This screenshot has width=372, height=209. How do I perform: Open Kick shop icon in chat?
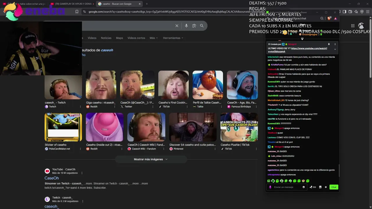(320, 187)
